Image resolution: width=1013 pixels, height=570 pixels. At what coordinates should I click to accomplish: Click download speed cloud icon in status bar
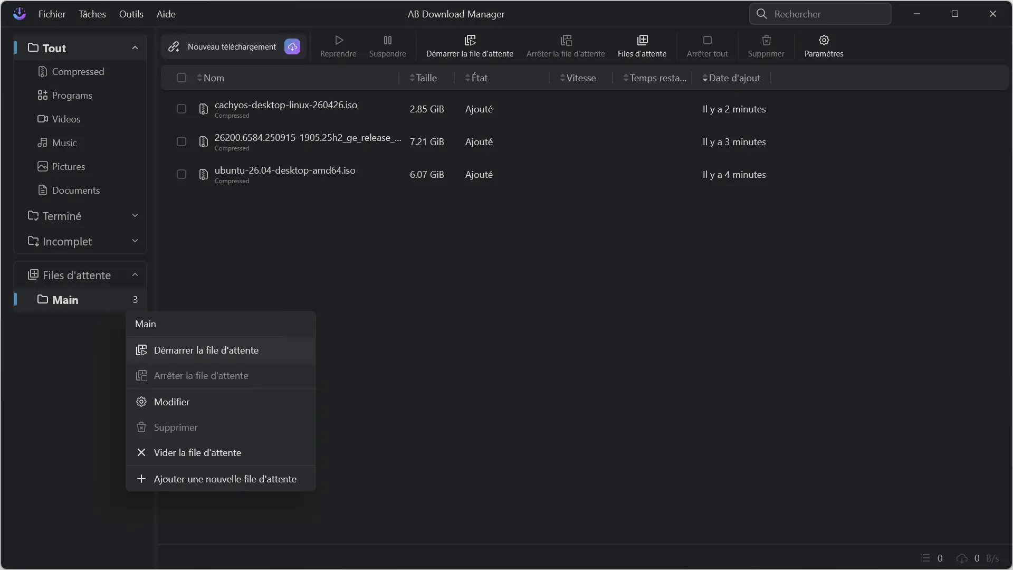962,558
